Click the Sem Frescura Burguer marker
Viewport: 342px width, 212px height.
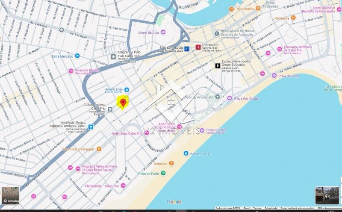click(99, 149)
